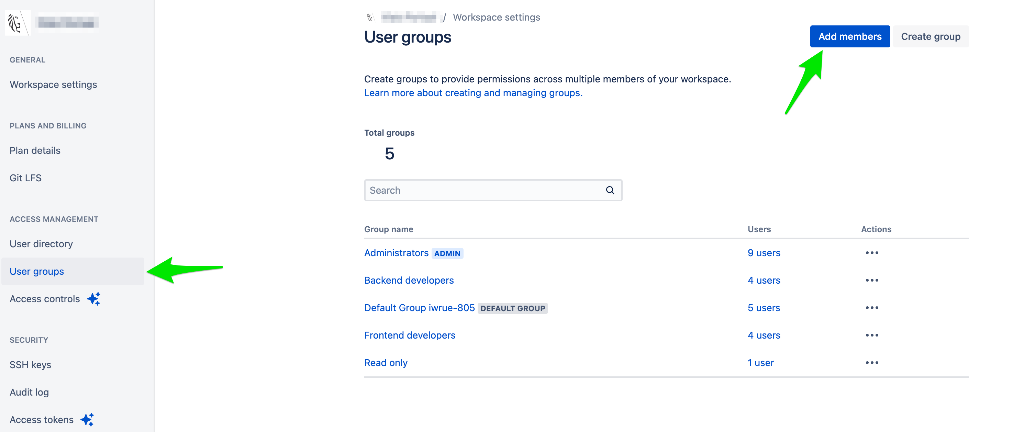Open the Administrators group link

[396, 253]
